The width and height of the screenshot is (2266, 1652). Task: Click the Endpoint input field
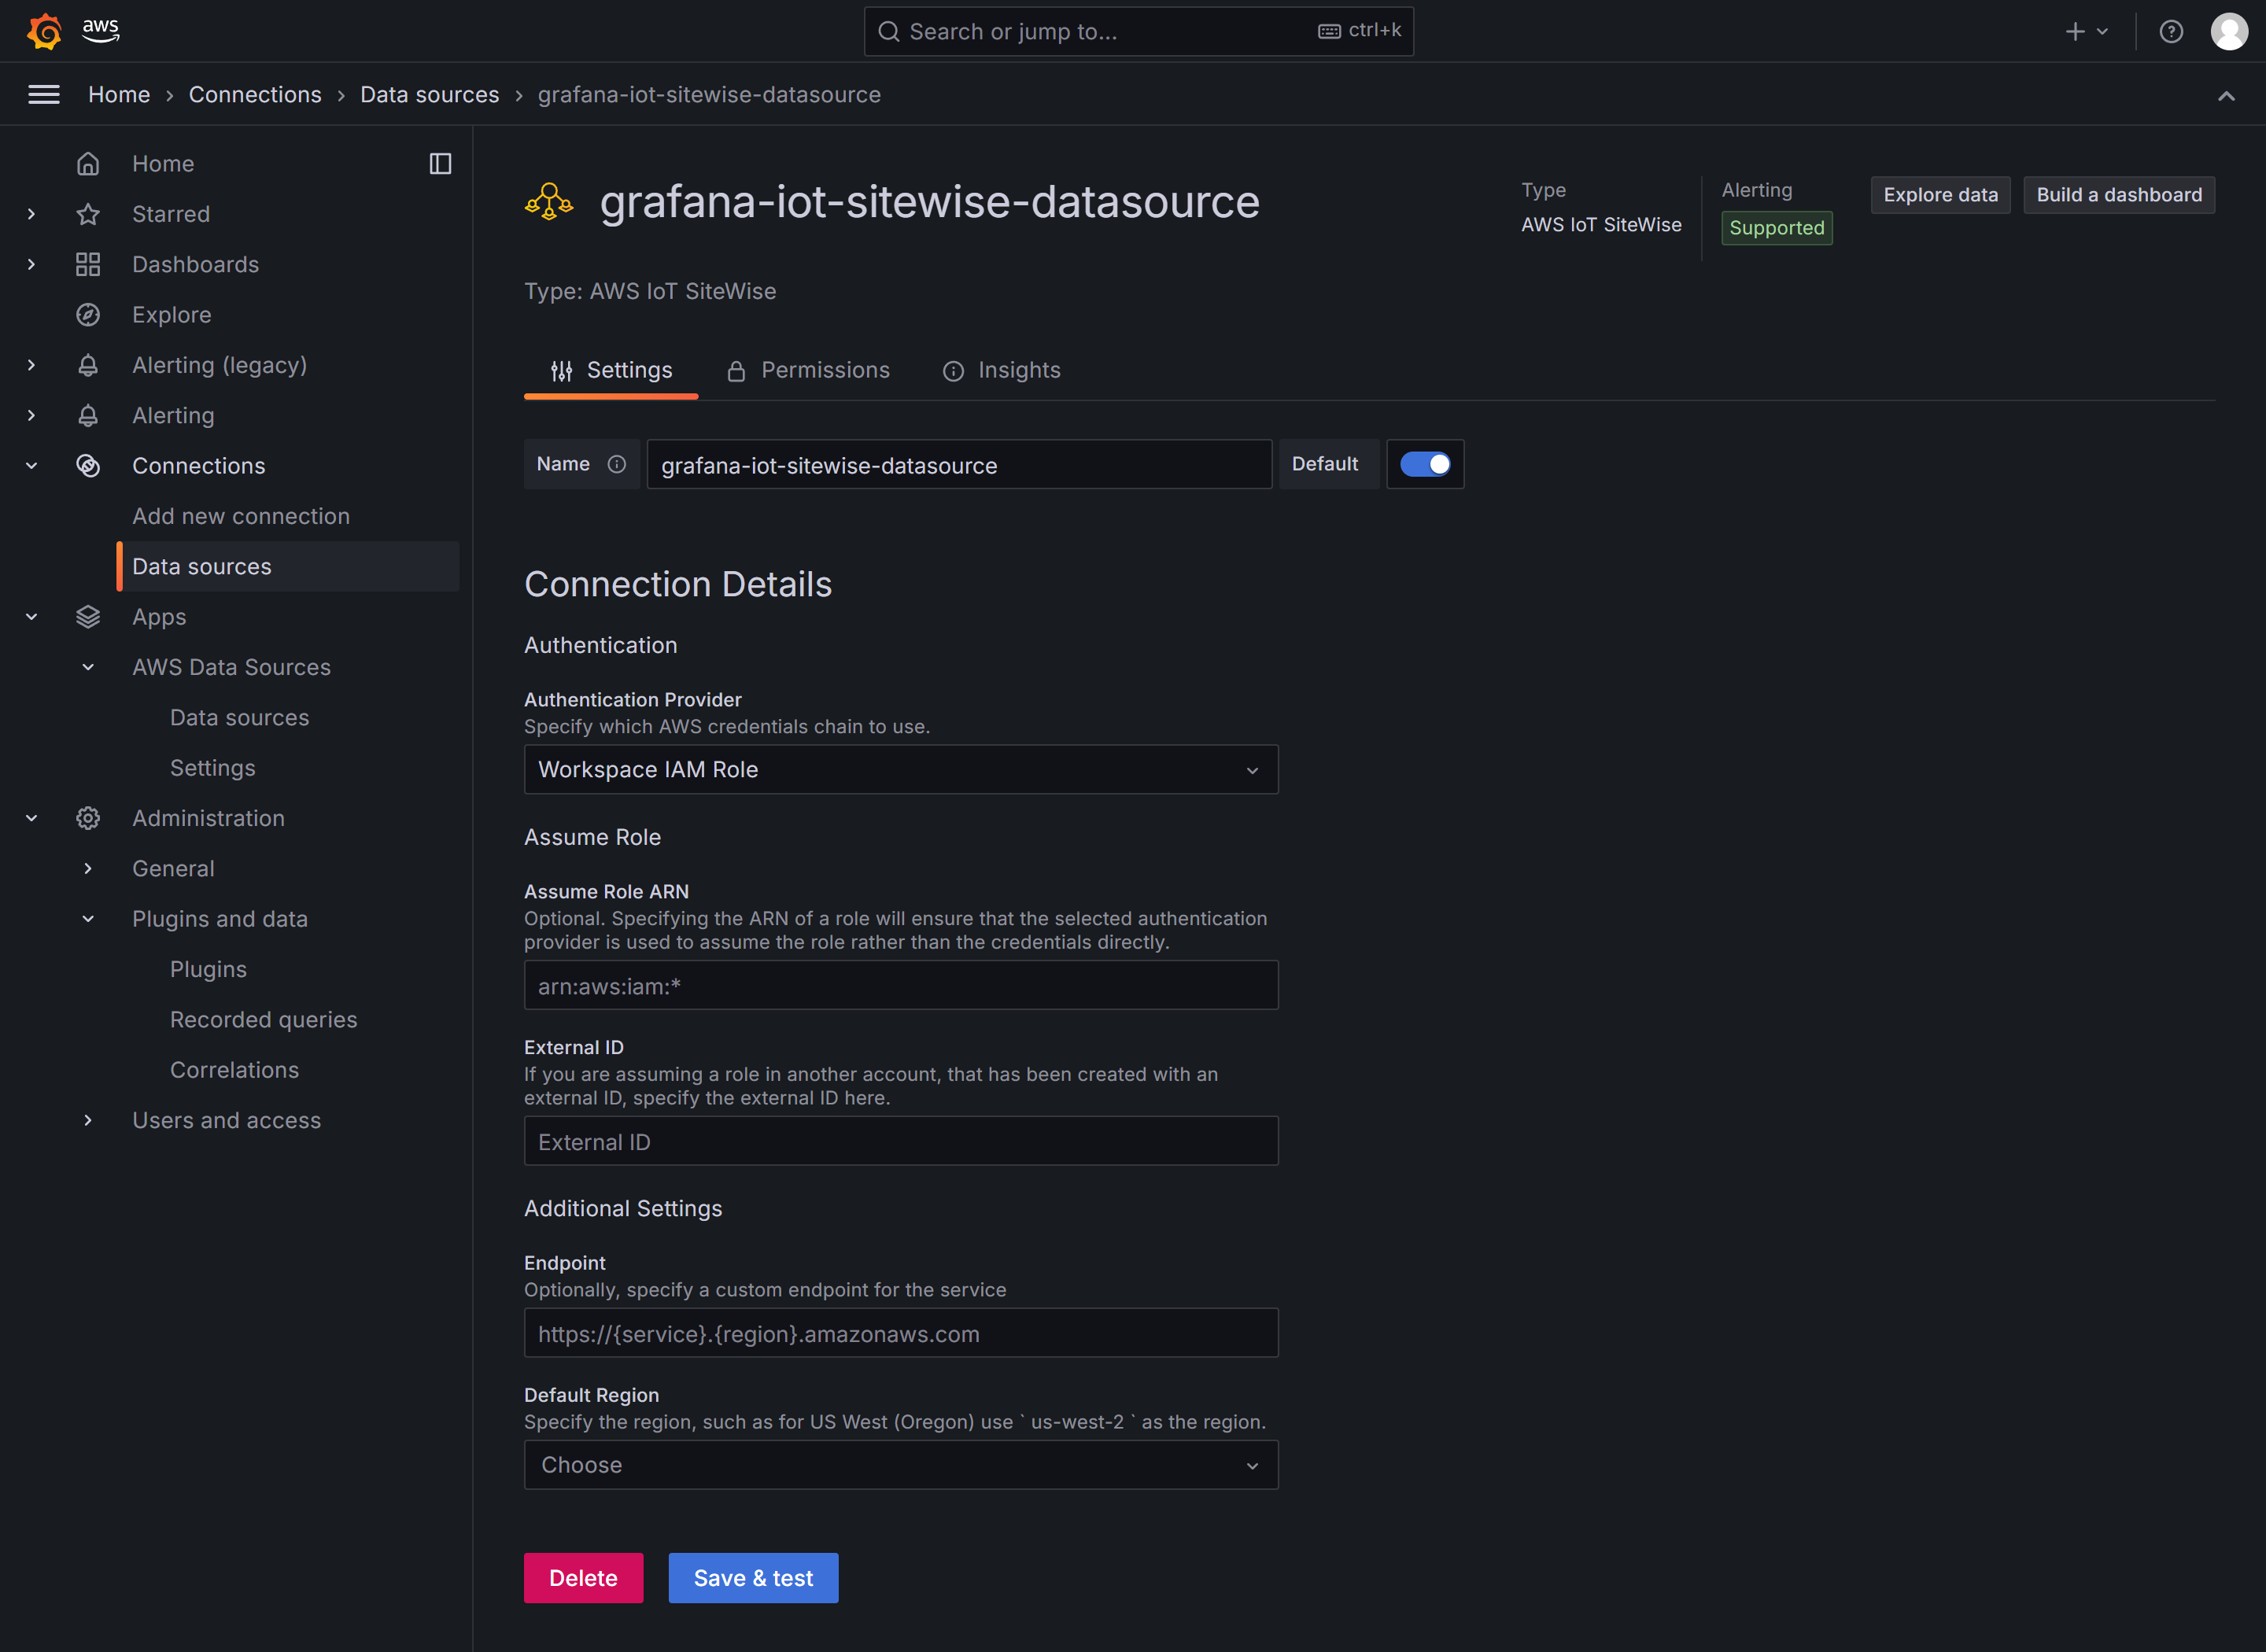coord(901,1333)
